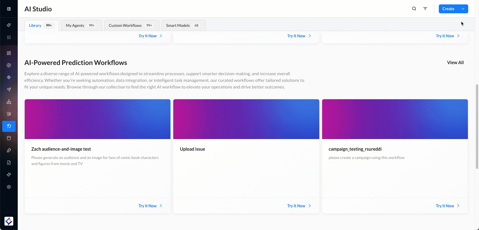
Task: Click the logo icon at sidebar bottom
Action: coord(9,221)
